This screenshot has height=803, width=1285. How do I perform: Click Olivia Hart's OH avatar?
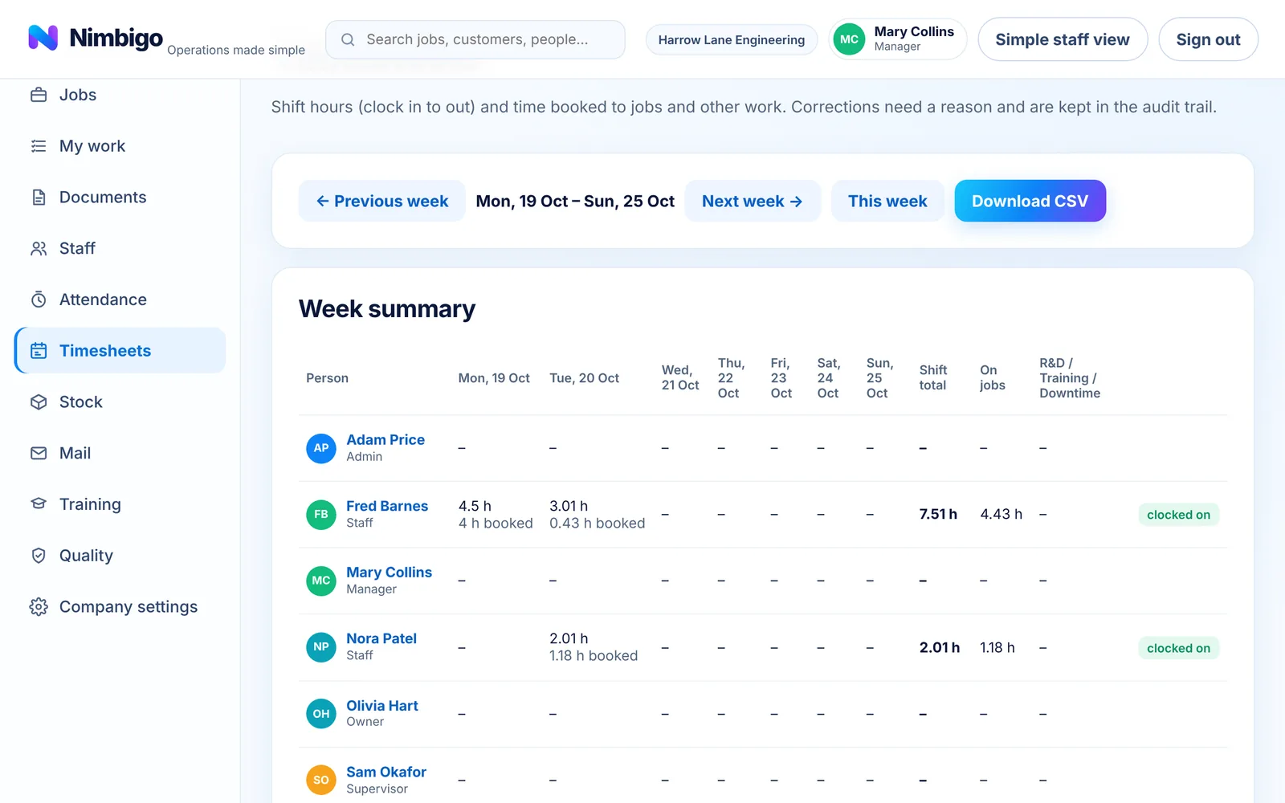coord(321,714)
